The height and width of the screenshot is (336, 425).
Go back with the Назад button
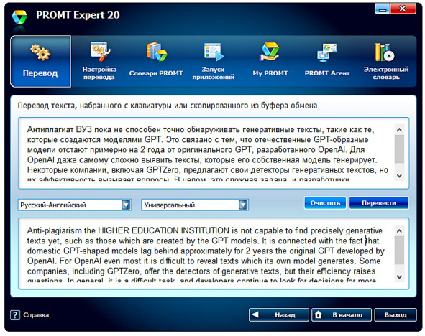point(278,315)
